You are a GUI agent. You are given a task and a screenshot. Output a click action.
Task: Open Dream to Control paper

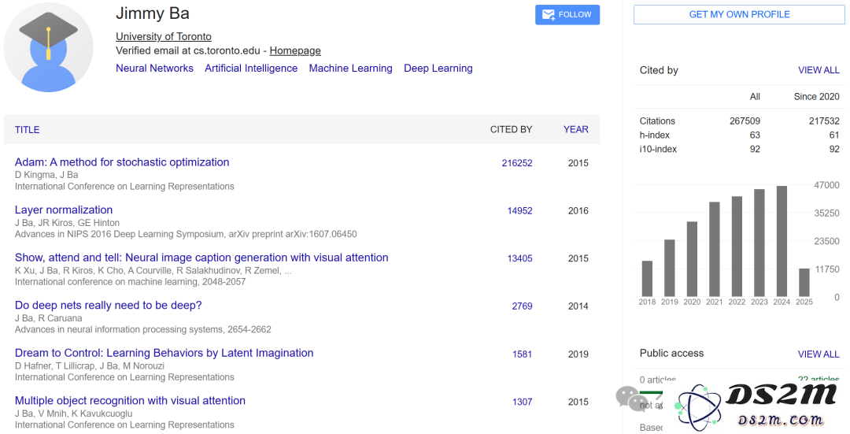coord(164,353)
